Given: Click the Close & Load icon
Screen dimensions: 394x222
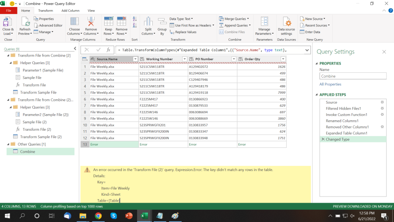Looking at the screenshot, I should pos(7,21).
